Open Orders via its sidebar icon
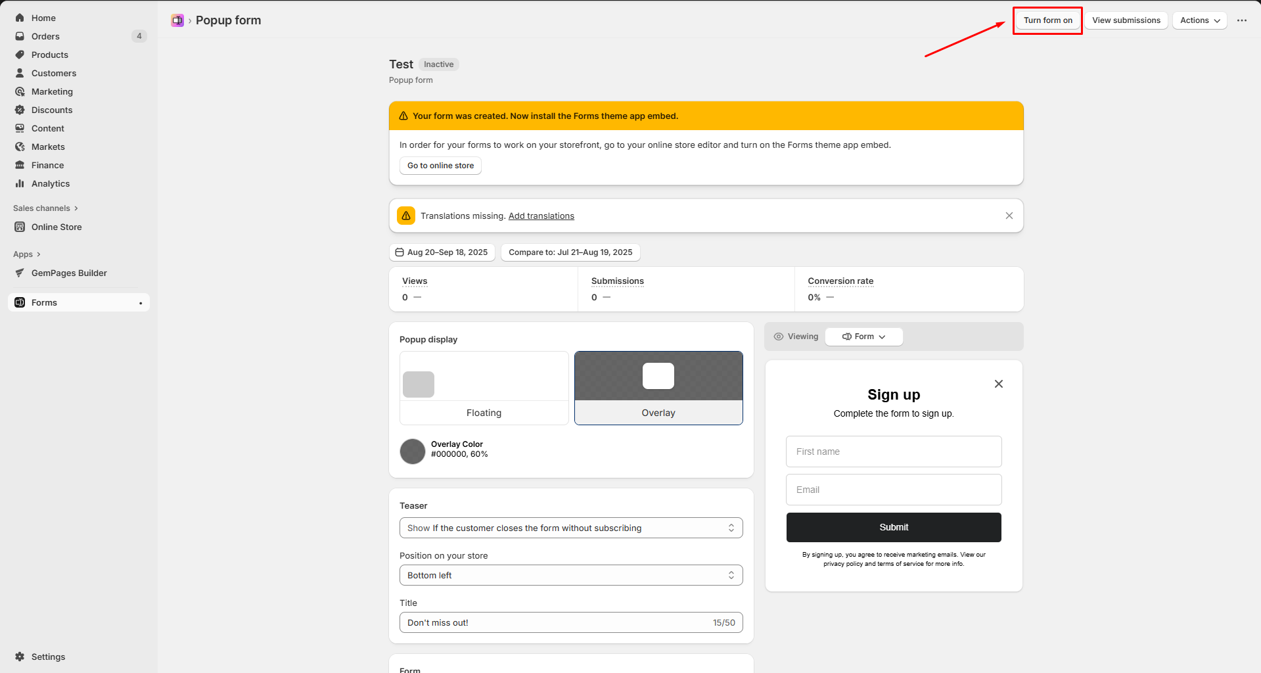The image size is (1261, 673). (x=20, y=36)
